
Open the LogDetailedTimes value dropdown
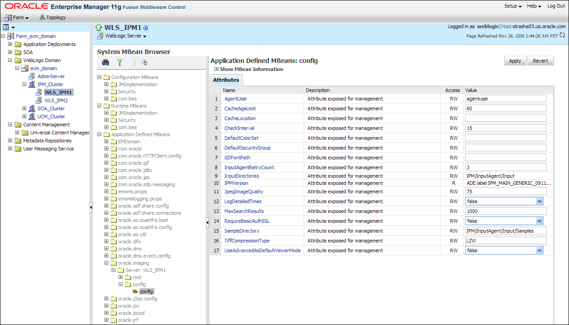(x=540, y=201)
